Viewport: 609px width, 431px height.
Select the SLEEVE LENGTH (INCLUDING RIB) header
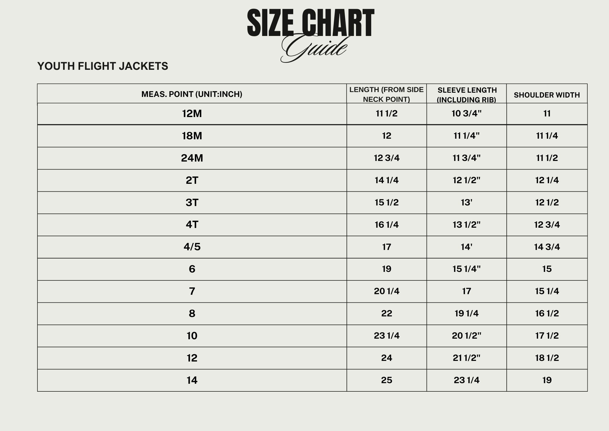coord(467,95)
